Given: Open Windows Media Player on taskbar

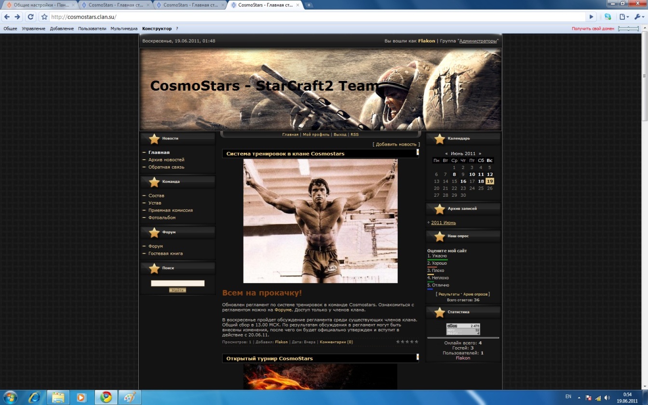Looking at the screenshot, I should [x=81, y=397].
